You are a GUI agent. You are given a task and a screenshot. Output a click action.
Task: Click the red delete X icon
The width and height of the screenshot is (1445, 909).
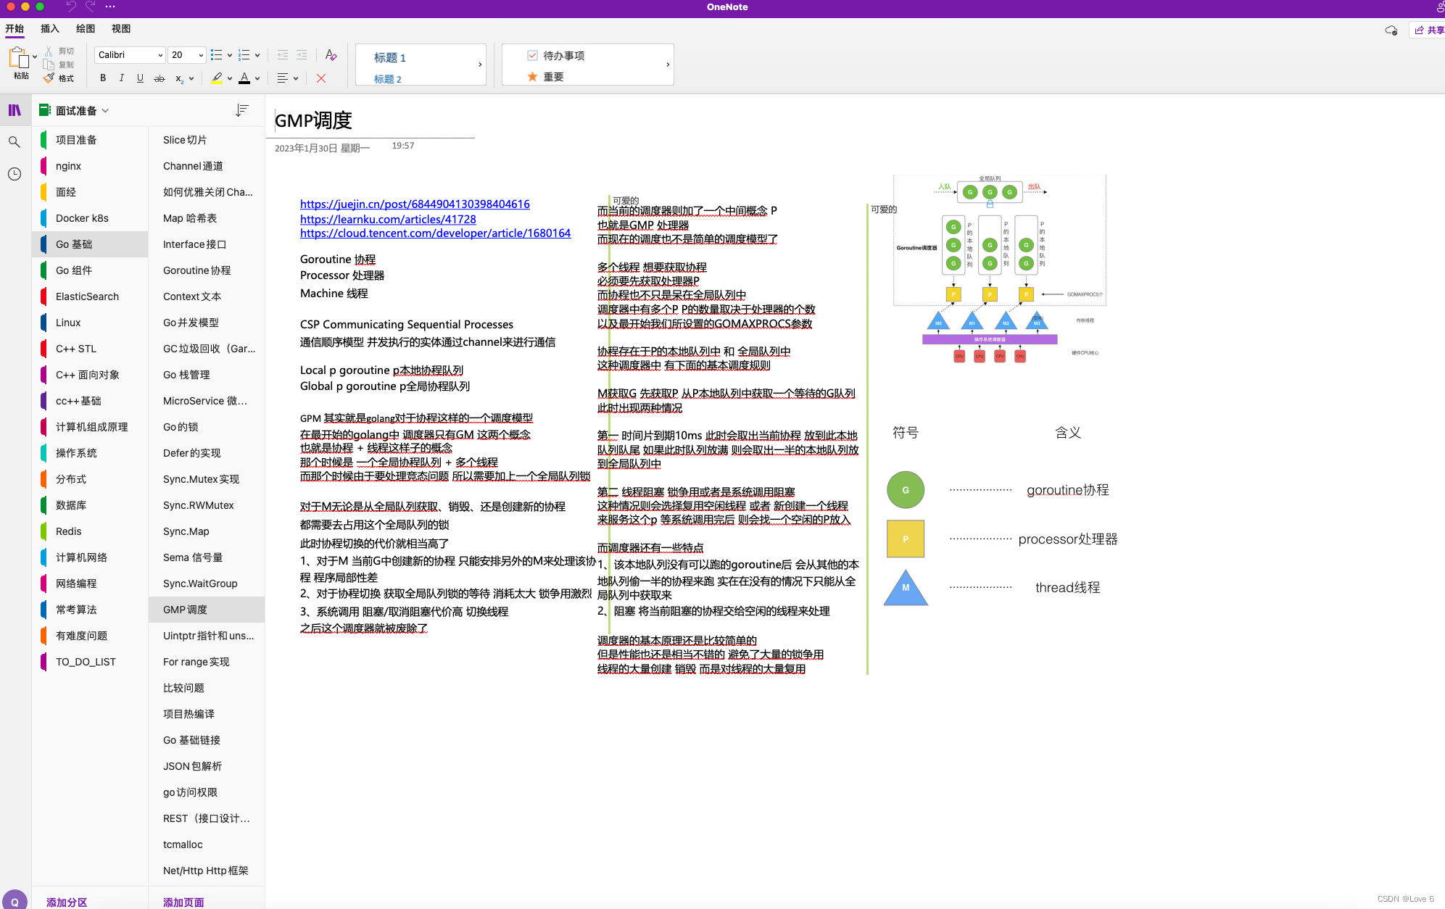321,78
